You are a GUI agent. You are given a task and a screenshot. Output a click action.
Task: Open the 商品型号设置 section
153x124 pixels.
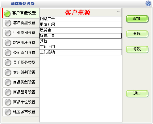point(21,92)
